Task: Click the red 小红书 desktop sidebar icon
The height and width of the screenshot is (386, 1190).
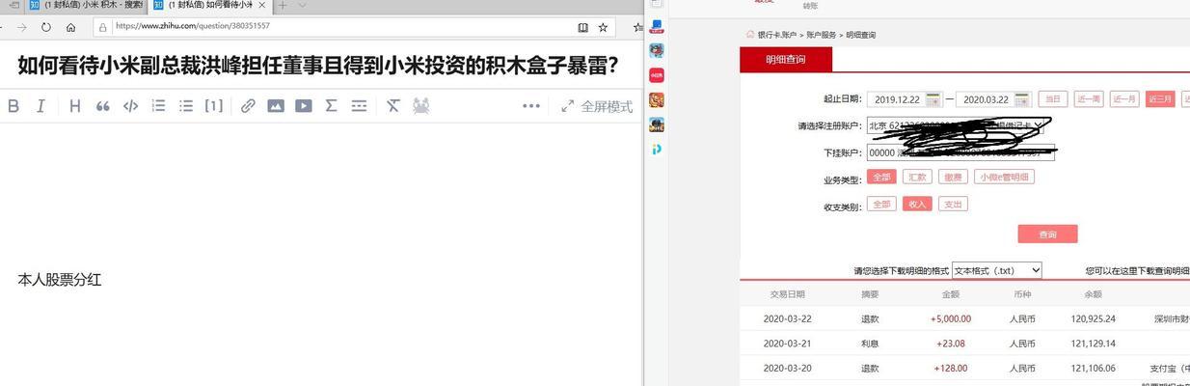Action: coord(657,74)
